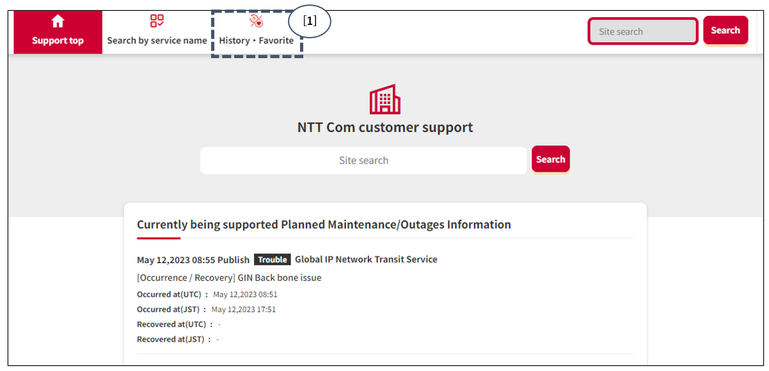Click the red building icon above the title
This screenshot has width=769, height=371.
click(x=384, y=99)
